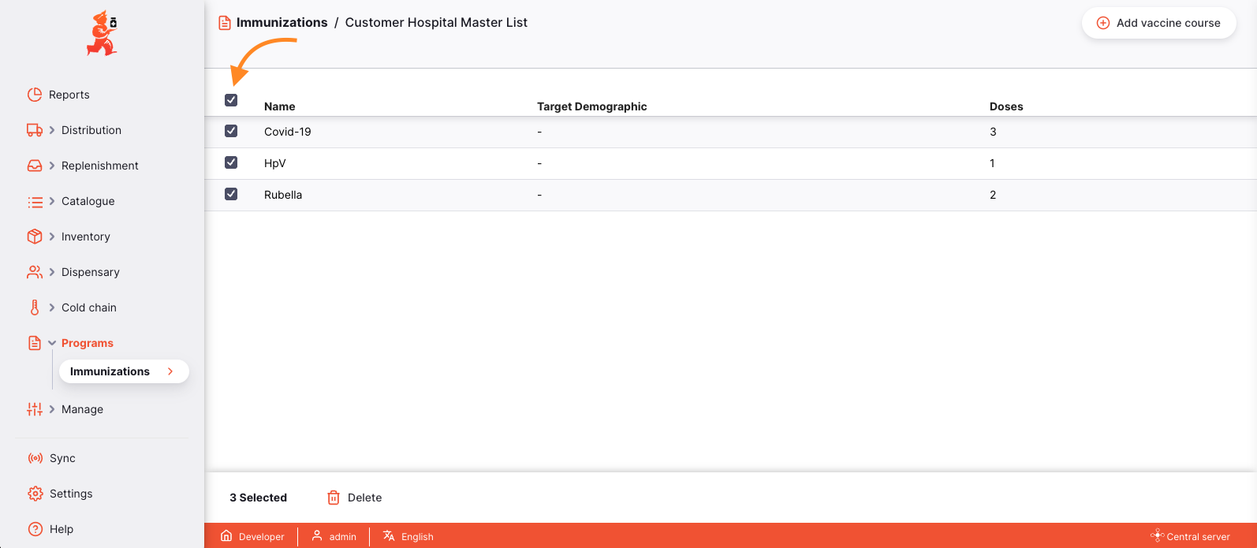Expand the Catalogue menu chevron
The height and width of the screenshot is (548, 1257).
pos(52,201)
